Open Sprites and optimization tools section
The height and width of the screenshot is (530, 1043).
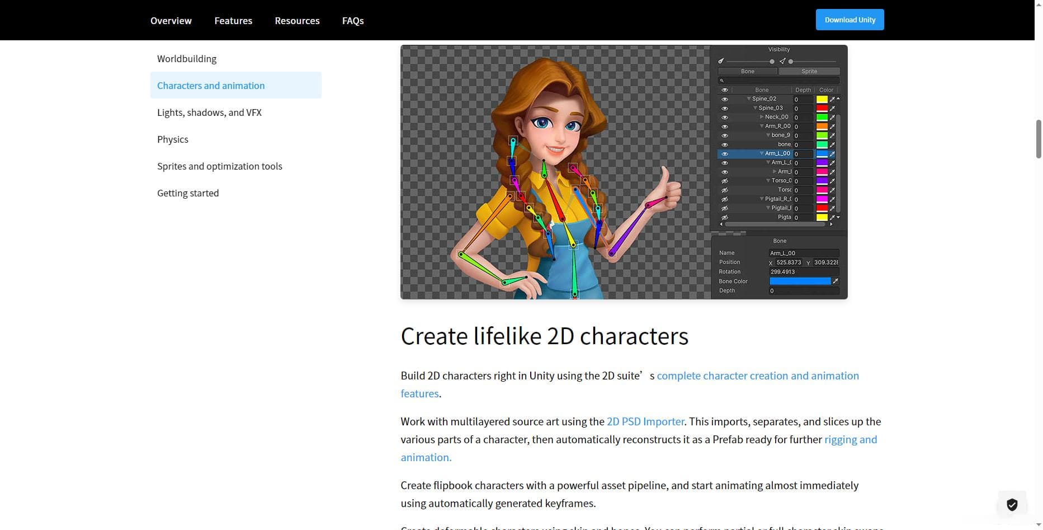[220, 166]
